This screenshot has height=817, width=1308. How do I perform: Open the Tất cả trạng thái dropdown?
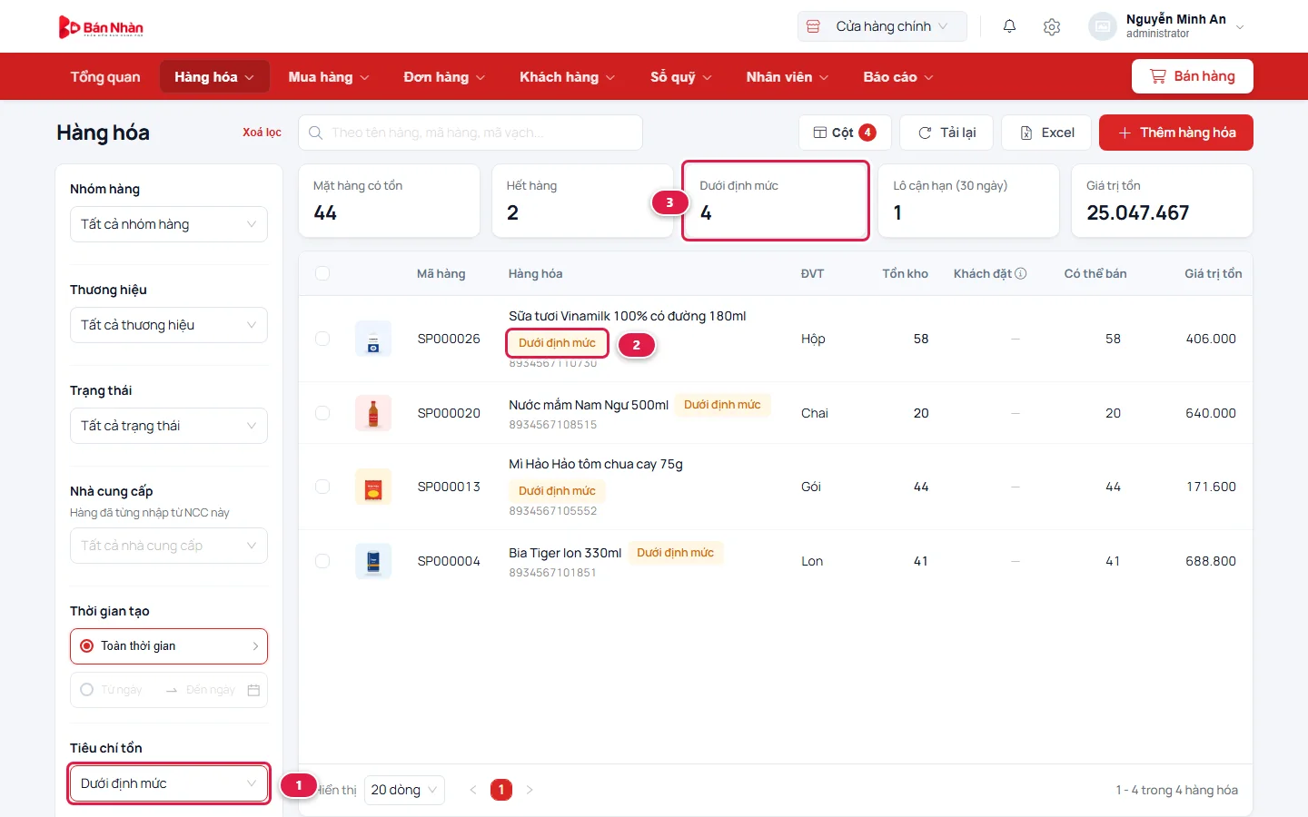tap(169, 426)
